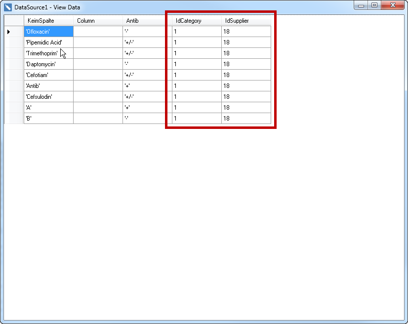
Task: Select the 'B' cell in KeimSpalte
Action: 49,119
